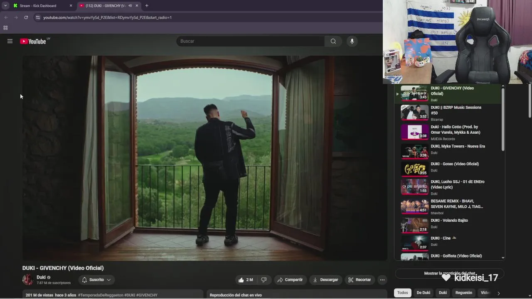Close the DUKI - GIVENCHY browser tab
Image resolution: width=532 pixels, height=299 pixels.
[137, 6]
